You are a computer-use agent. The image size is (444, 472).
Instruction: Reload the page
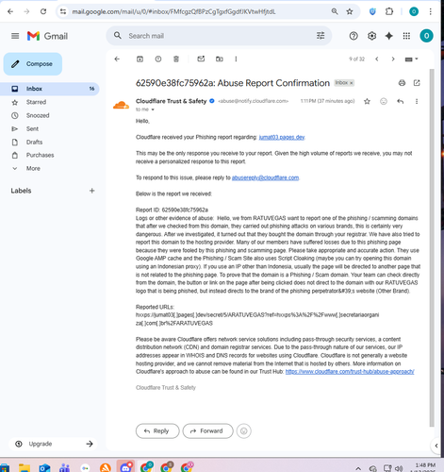(43, 11)
